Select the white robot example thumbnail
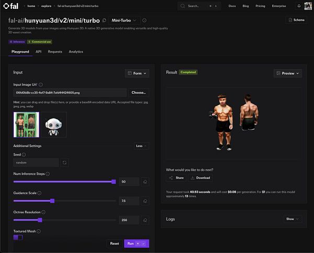Viewport: 314px width, 253px height. pyautogui.click(x=54, y=124)
